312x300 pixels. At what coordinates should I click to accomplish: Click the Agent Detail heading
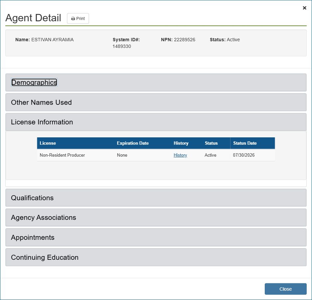[x=33, y=18]
